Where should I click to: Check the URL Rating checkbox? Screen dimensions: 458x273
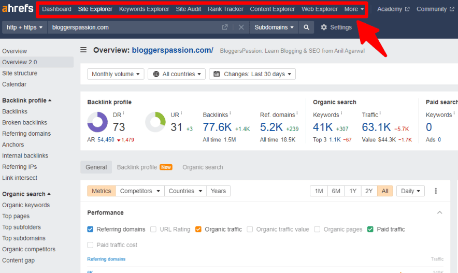(x=153, y=229)
